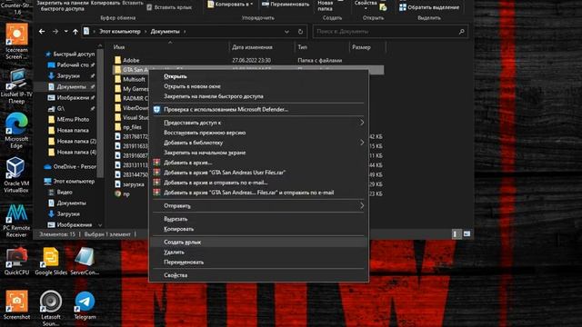Viewport: 582px width, 327px height.
Task: Sort by 'Дата изменения' column header
Action: (x=252, y=47)
